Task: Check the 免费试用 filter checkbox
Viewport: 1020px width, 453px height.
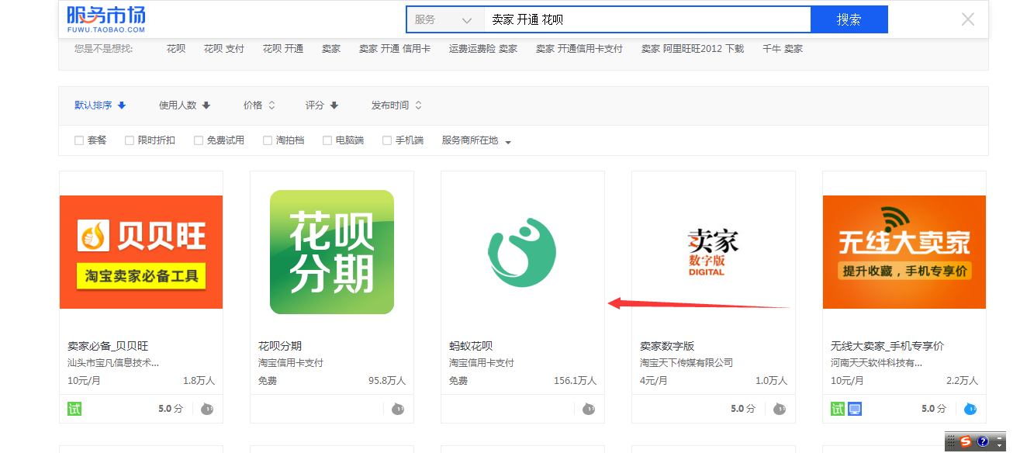Action: click(199, 140)
